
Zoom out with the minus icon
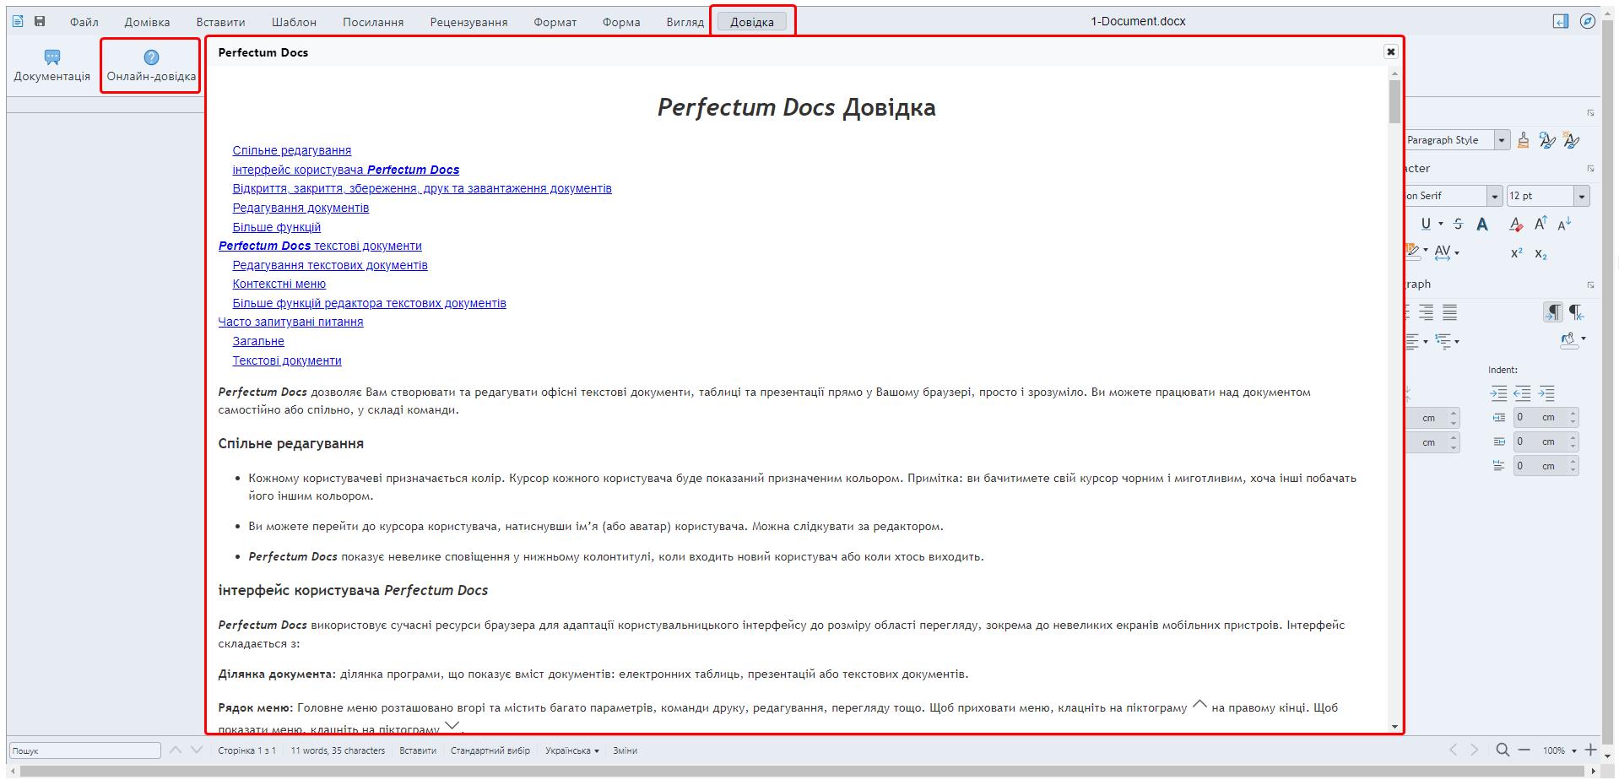click(x=1524, y=750)
